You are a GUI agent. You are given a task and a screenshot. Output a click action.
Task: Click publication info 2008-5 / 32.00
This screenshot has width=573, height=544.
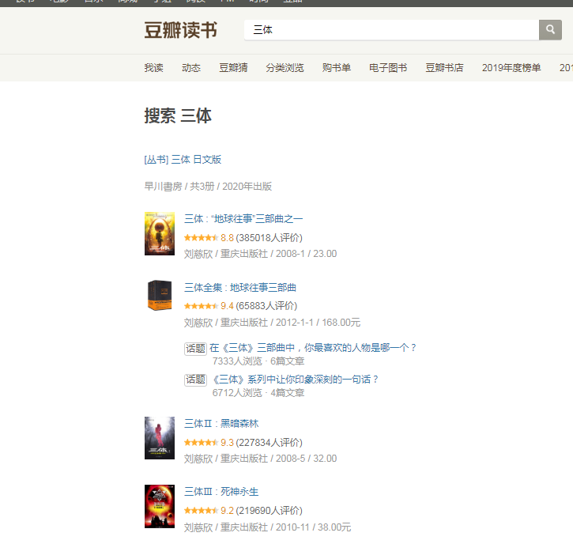point(306,458)
